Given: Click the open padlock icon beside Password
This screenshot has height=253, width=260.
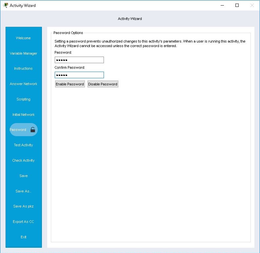Looking at the screenshot, I should (33, 130).
